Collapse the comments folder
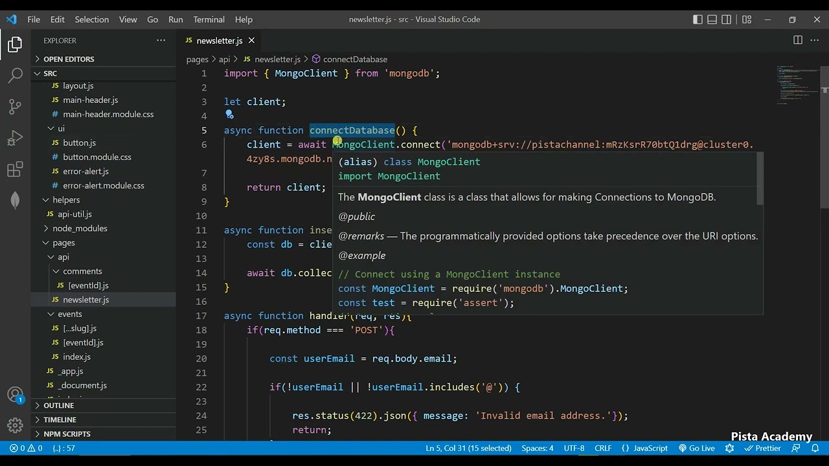 (x=104, y=271)
